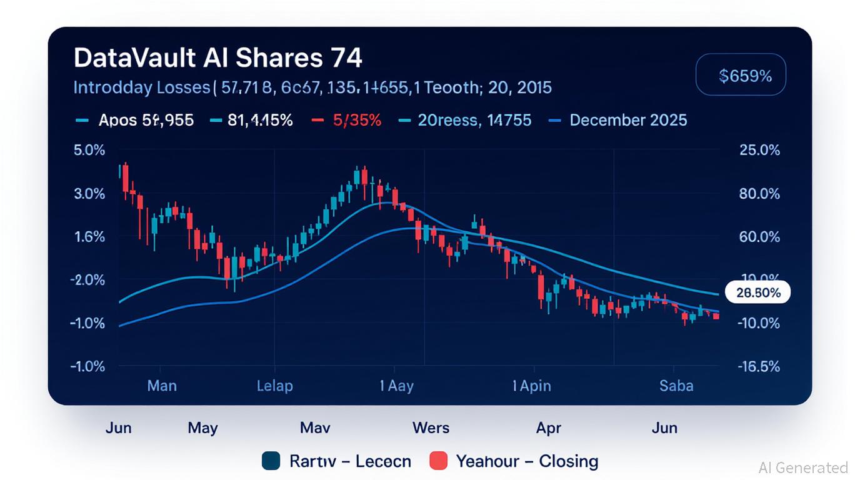The image size is (855, 480).
Task: Select the Yeahour – Closing legend label
Action: [527, 461]
